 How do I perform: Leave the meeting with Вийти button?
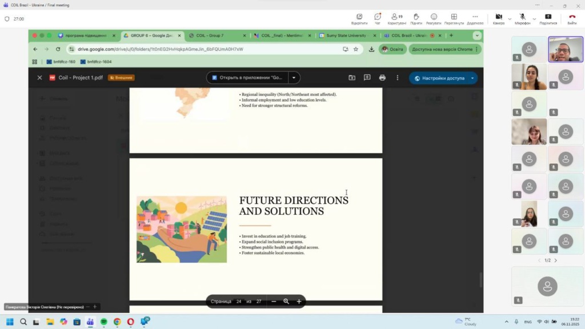coord(572,18)
